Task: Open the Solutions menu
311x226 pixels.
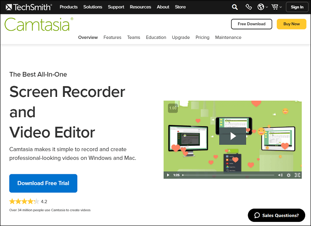Action: pos(93,7)
